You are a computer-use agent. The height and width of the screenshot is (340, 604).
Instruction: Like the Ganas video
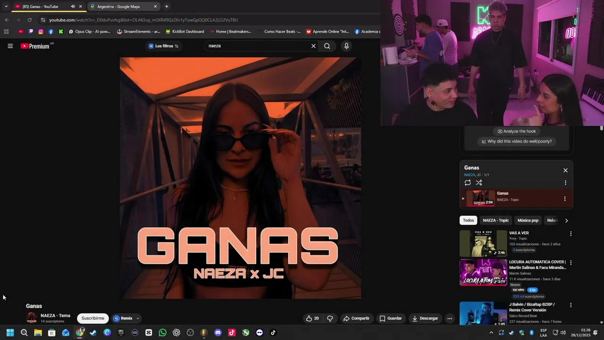point(312,318)
